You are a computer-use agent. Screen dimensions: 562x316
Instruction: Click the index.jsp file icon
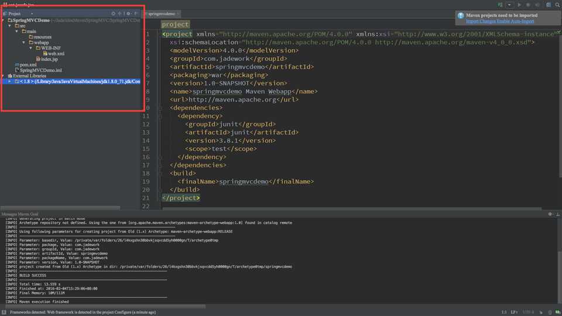coord(38,59)
